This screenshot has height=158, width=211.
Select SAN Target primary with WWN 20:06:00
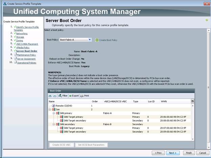119,117
